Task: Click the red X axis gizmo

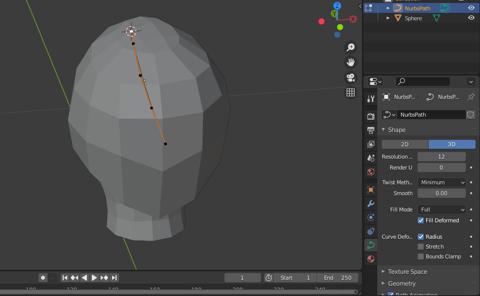Action: 353,19
